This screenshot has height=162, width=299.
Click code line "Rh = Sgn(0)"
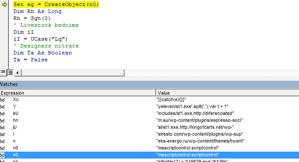pos(32,19)
